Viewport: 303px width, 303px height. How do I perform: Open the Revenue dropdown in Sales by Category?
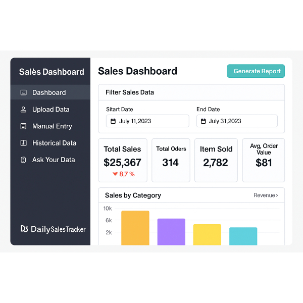click(x=266, y=195)
